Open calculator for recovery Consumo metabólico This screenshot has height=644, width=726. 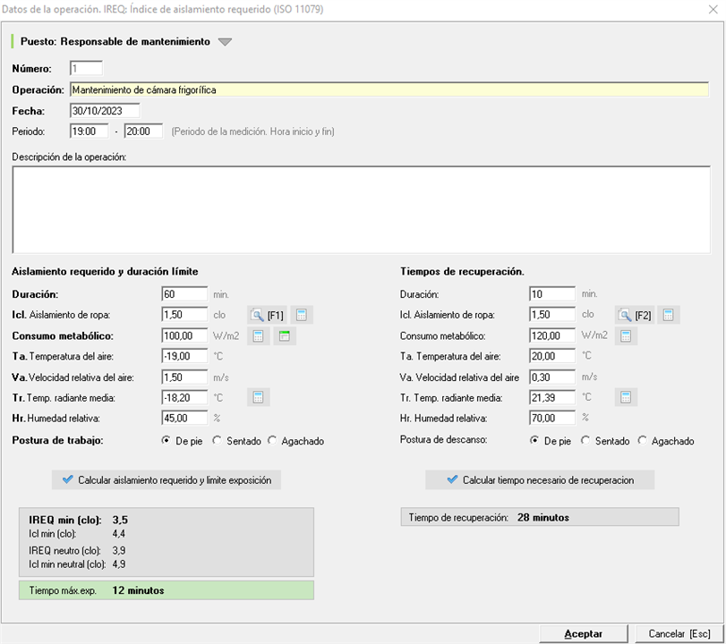[x=626, y=336]
